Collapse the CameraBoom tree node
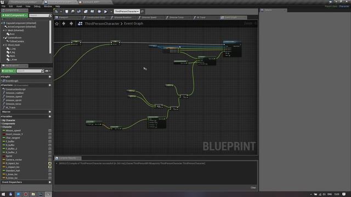 click(4, 38)
